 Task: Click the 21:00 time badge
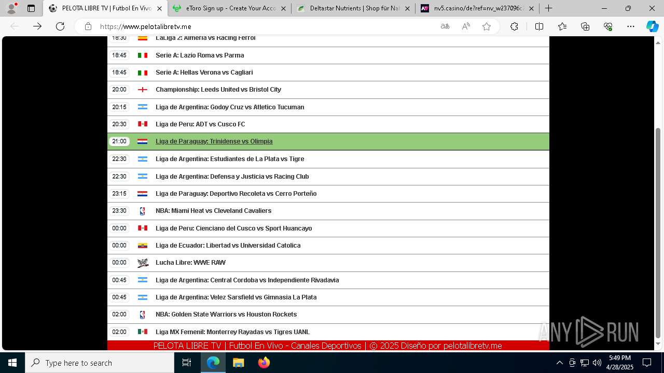[x=119, y=141]
